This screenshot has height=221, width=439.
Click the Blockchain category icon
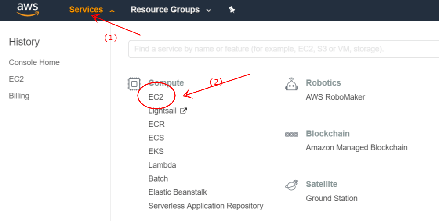291,134
